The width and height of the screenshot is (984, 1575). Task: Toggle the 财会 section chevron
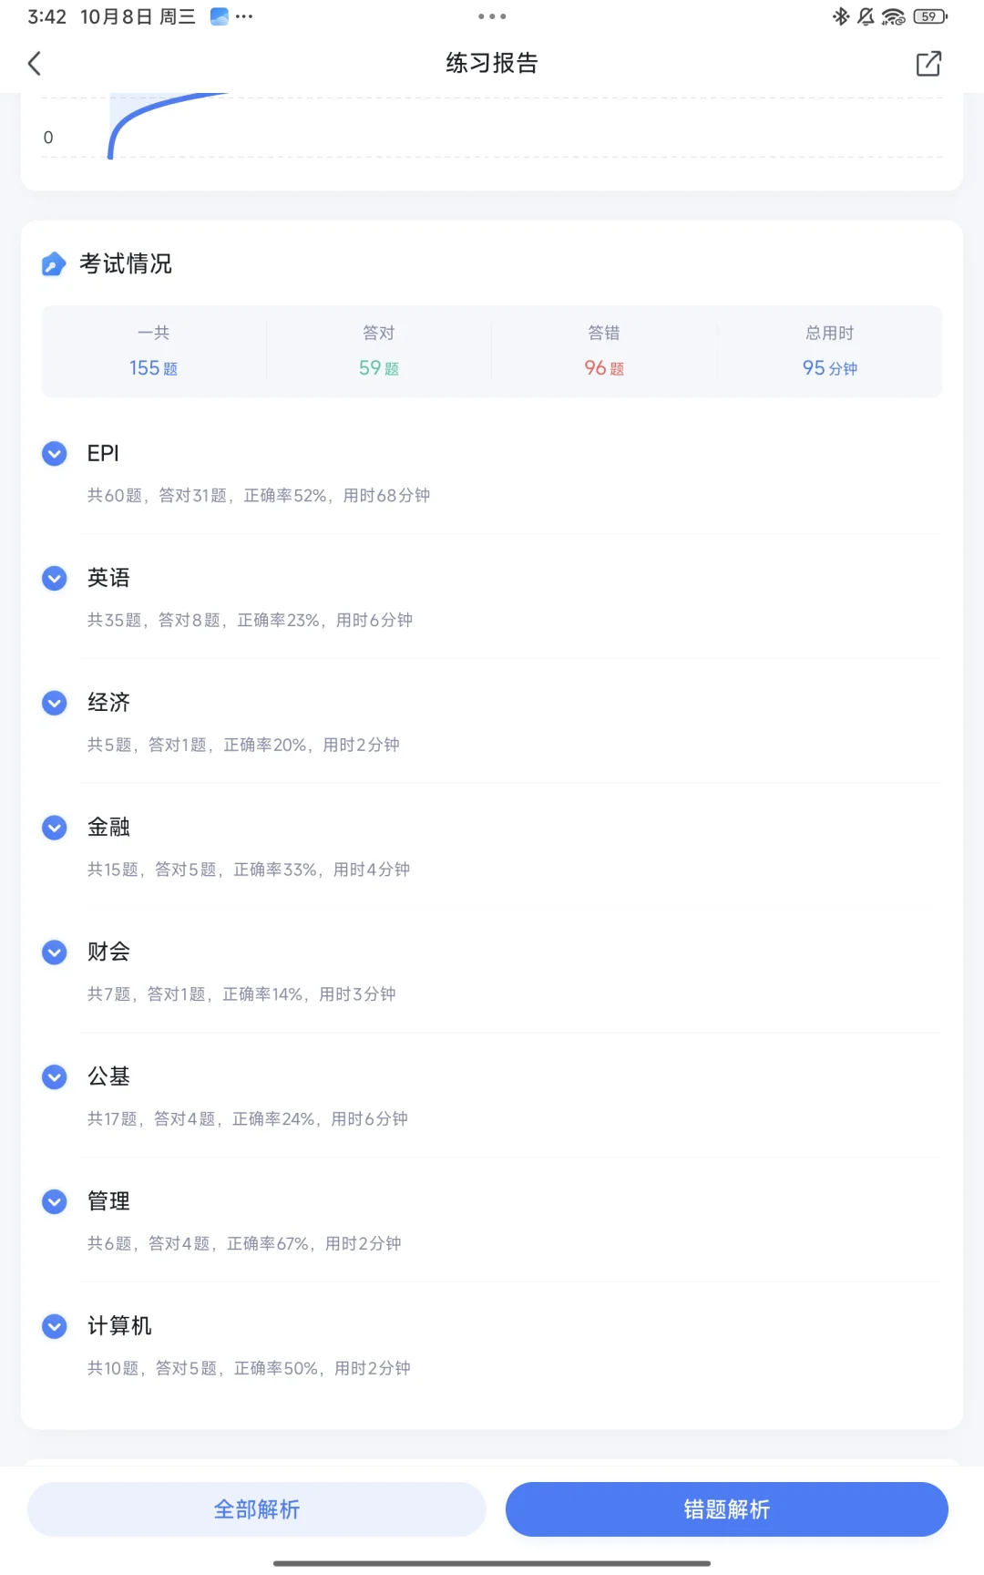click(x=55, y=952)
